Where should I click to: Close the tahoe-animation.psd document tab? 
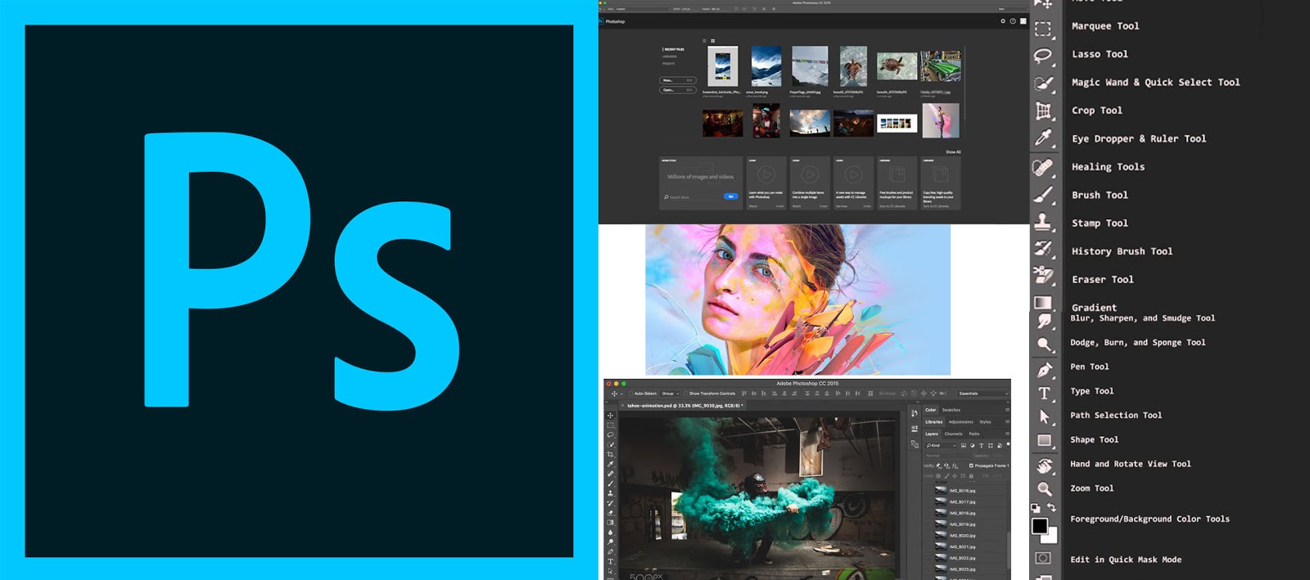tap(622, 406)
